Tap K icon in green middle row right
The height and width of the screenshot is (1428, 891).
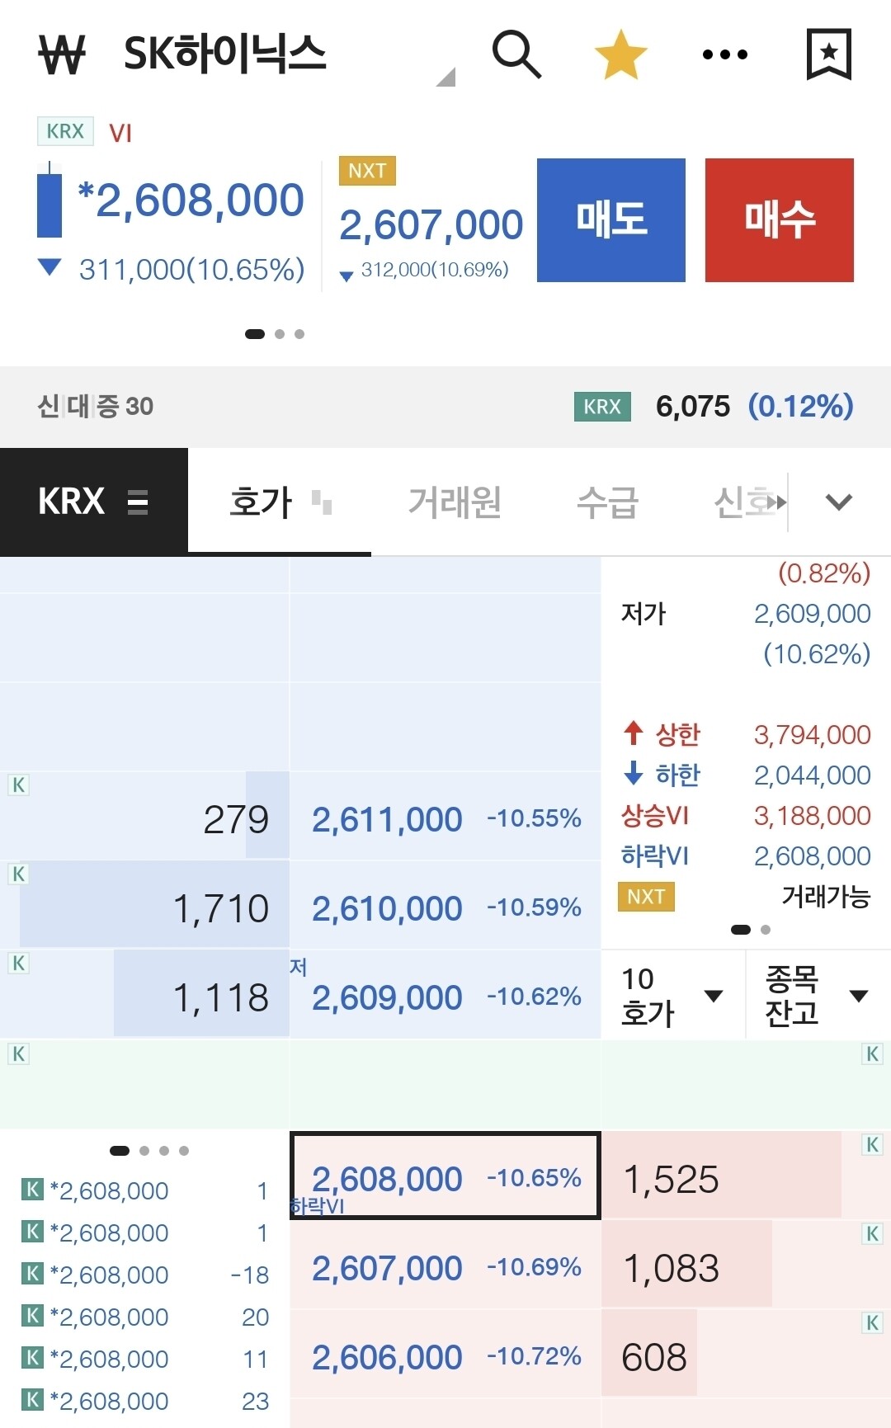point(872,1053)
